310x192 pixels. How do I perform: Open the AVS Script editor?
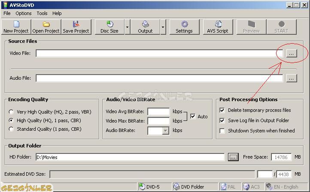pos(218,27)
